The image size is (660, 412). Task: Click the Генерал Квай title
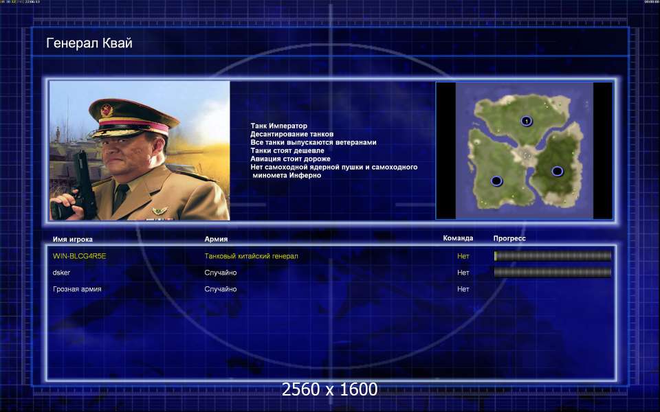(x=89, y=43)
